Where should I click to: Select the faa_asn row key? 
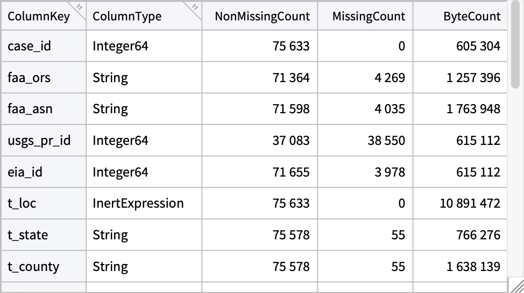pos(29,109)
